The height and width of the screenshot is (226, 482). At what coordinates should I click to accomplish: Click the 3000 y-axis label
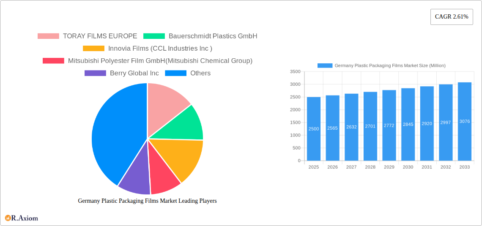(x=295, y=84)
